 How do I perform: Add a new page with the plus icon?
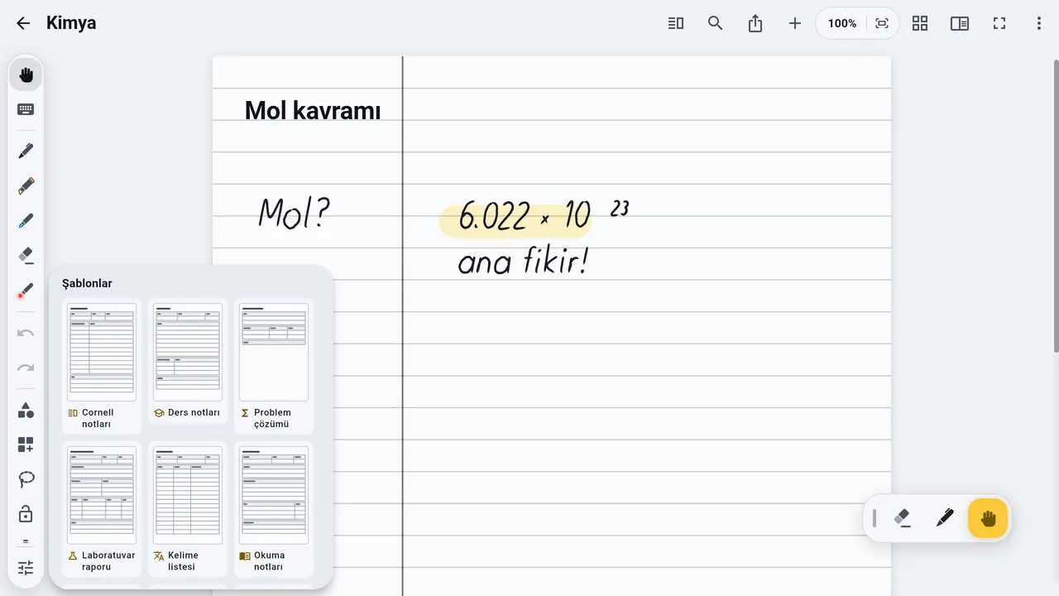(795, 23)
